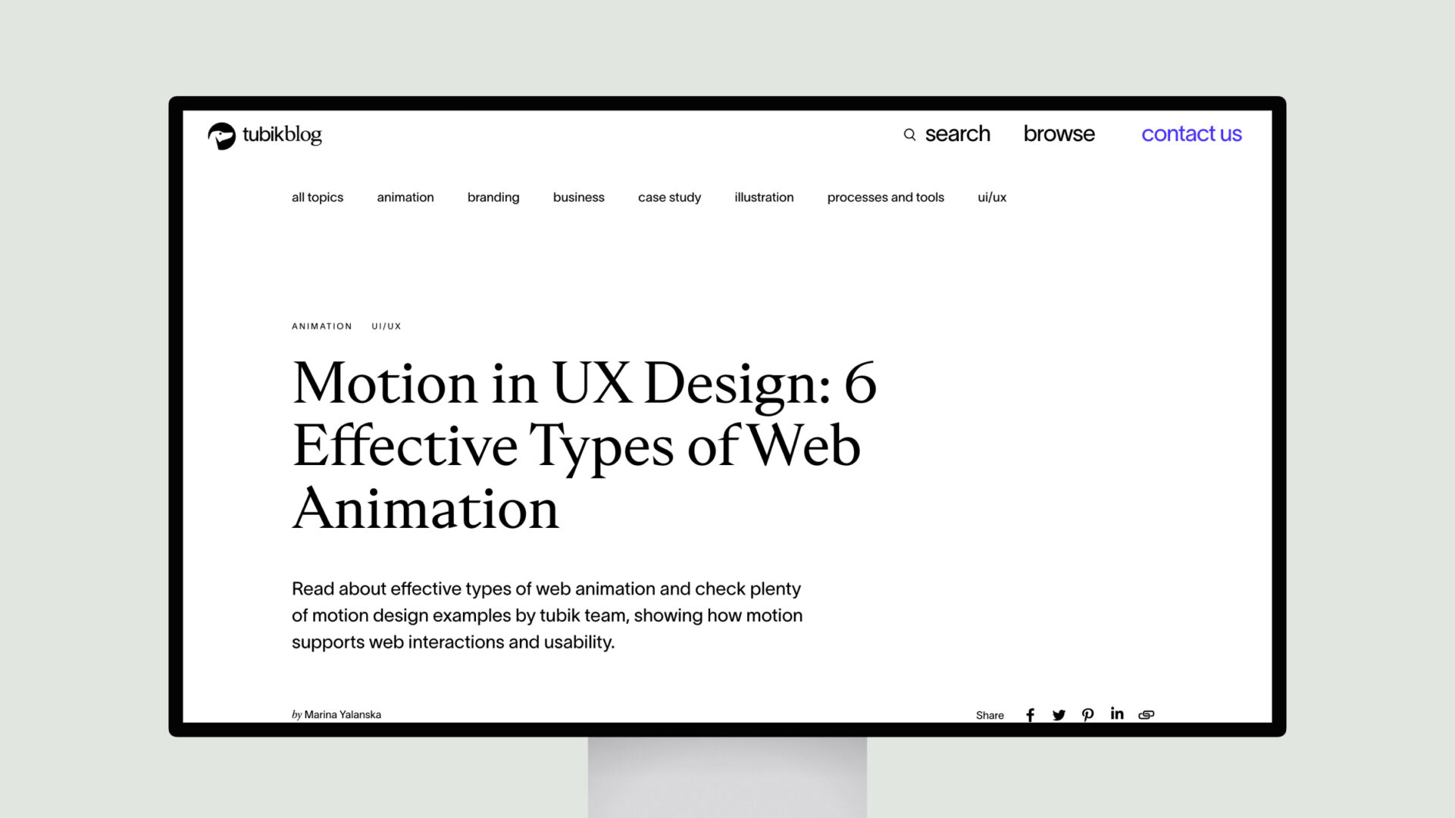The image size is (1455, 818).
Task: Click the branding topic filter
Action: coord(493,198)
